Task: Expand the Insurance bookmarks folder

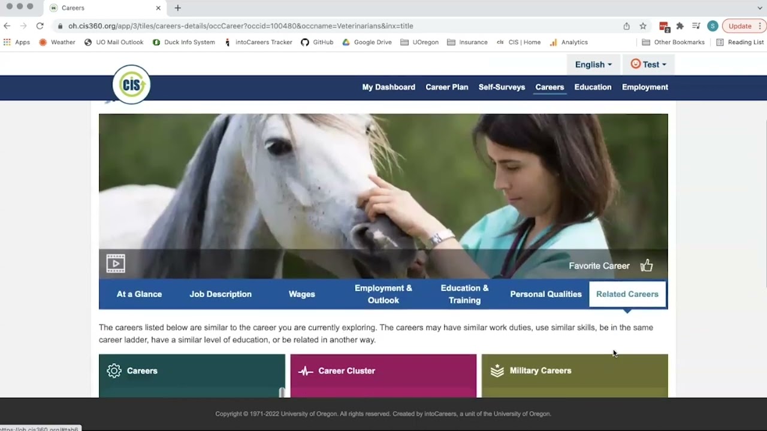Action: 467,42
